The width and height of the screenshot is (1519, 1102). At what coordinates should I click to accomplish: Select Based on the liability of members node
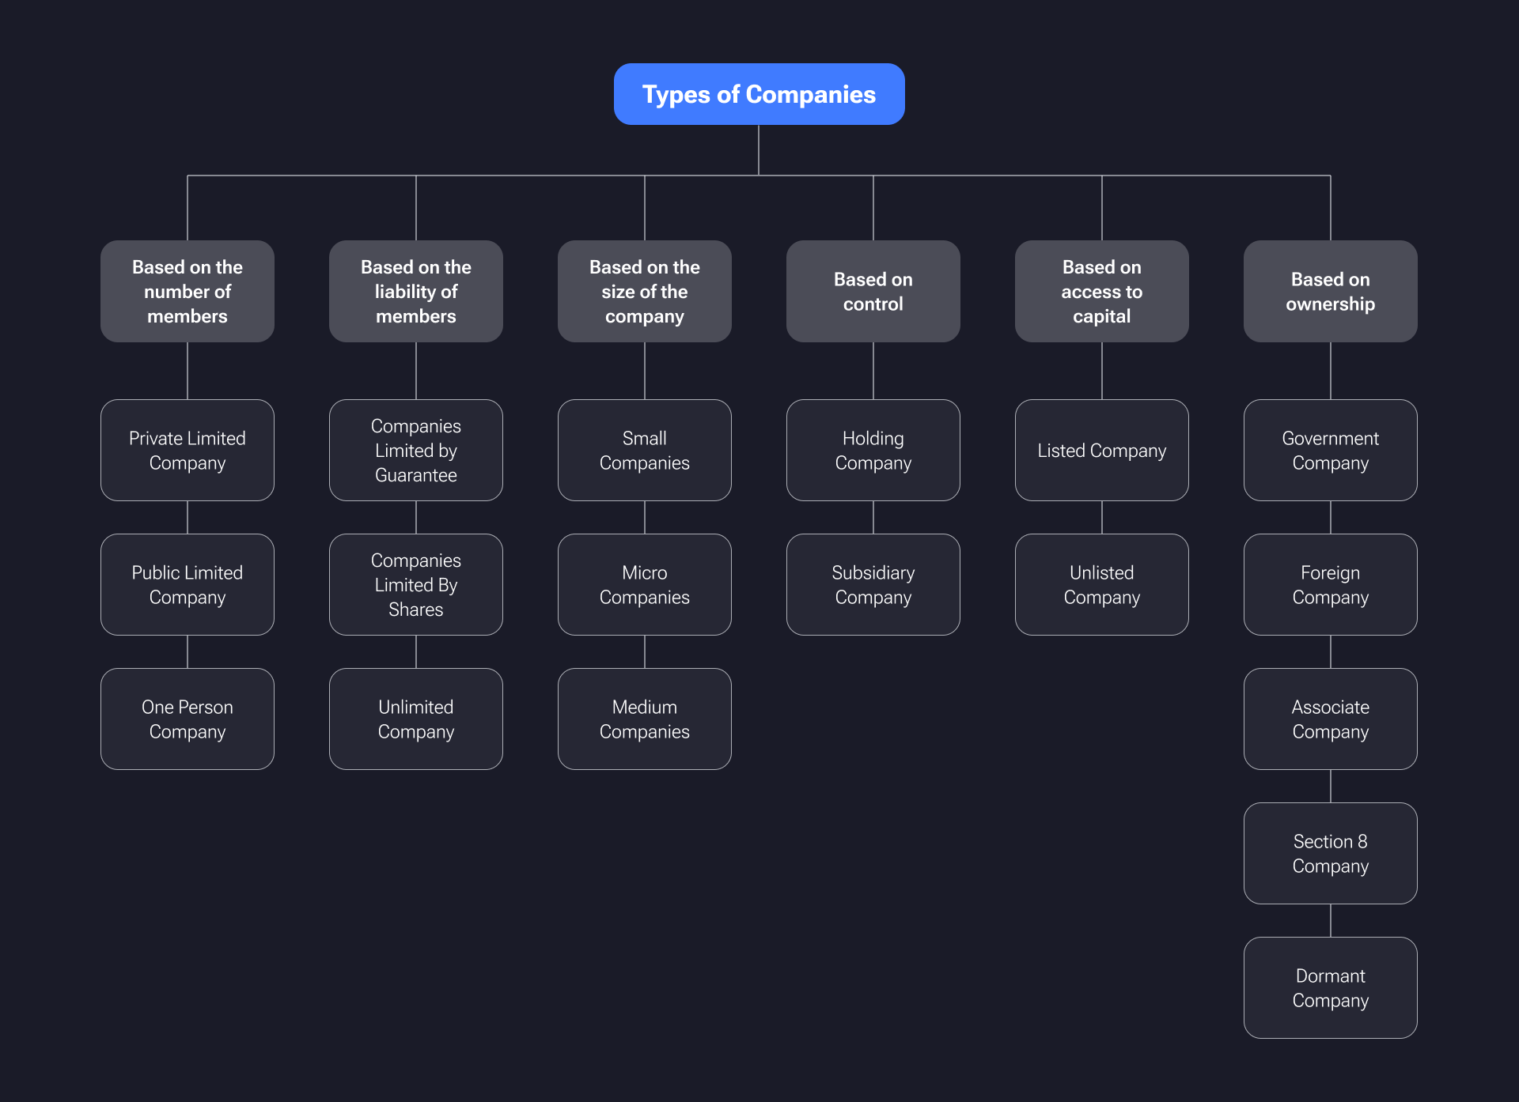(416, 291)
